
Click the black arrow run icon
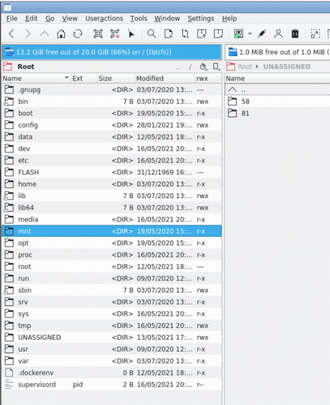[x=131, y=34]
